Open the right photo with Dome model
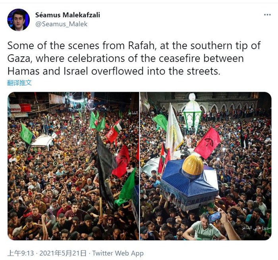This screenshot has height=260, width=278. (x=206, y=166)
